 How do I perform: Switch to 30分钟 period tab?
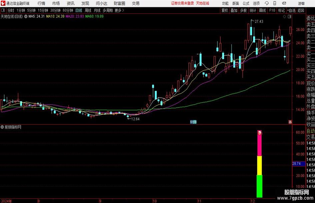tap(55, 10)
